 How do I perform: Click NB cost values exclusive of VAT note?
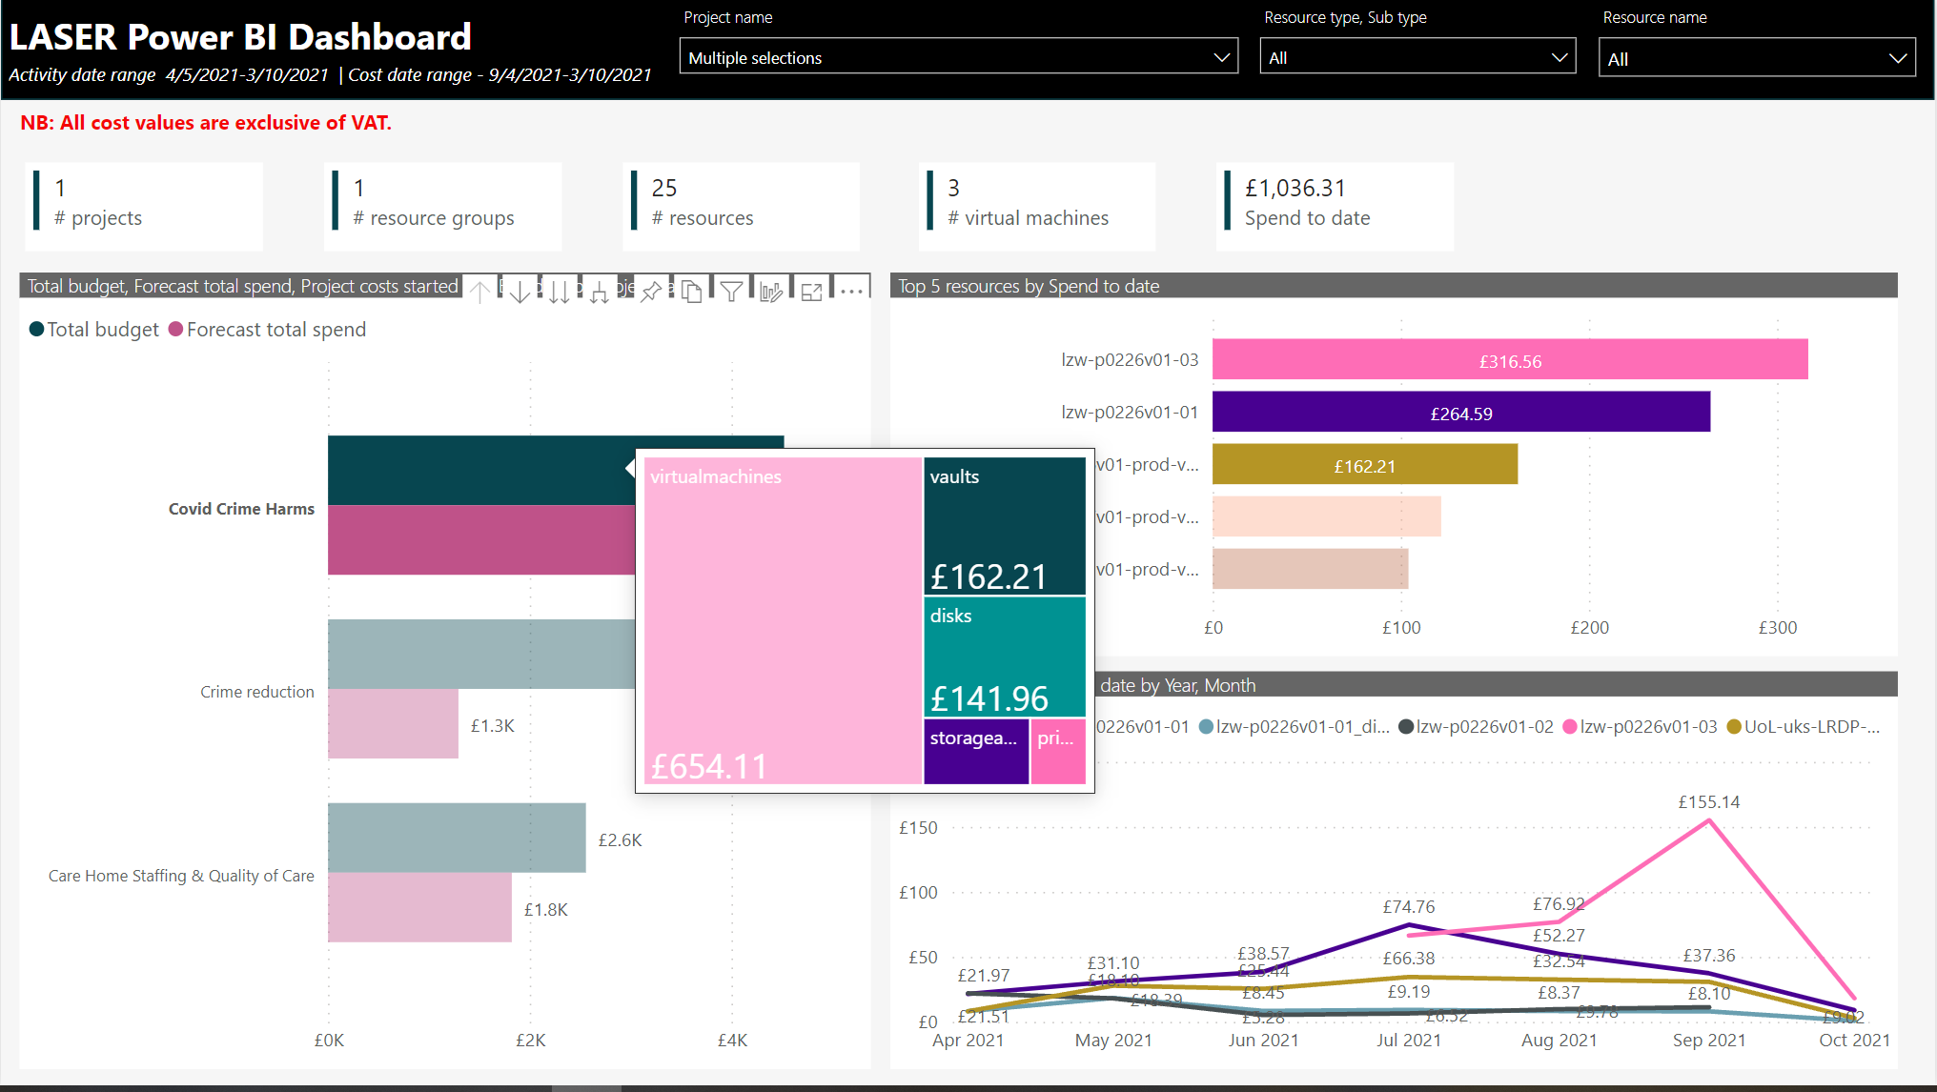[x=206, y=123]
